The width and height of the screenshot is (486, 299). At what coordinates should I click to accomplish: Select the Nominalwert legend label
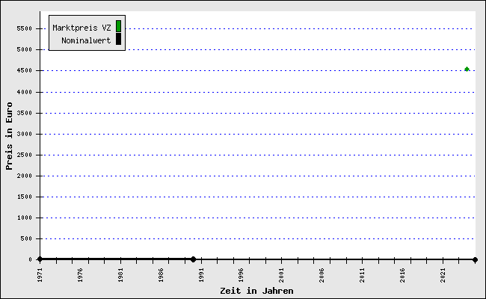86,40
